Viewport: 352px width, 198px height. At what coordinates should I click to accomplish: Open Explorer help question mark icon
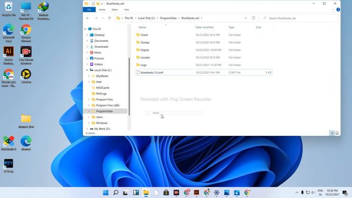338,10
